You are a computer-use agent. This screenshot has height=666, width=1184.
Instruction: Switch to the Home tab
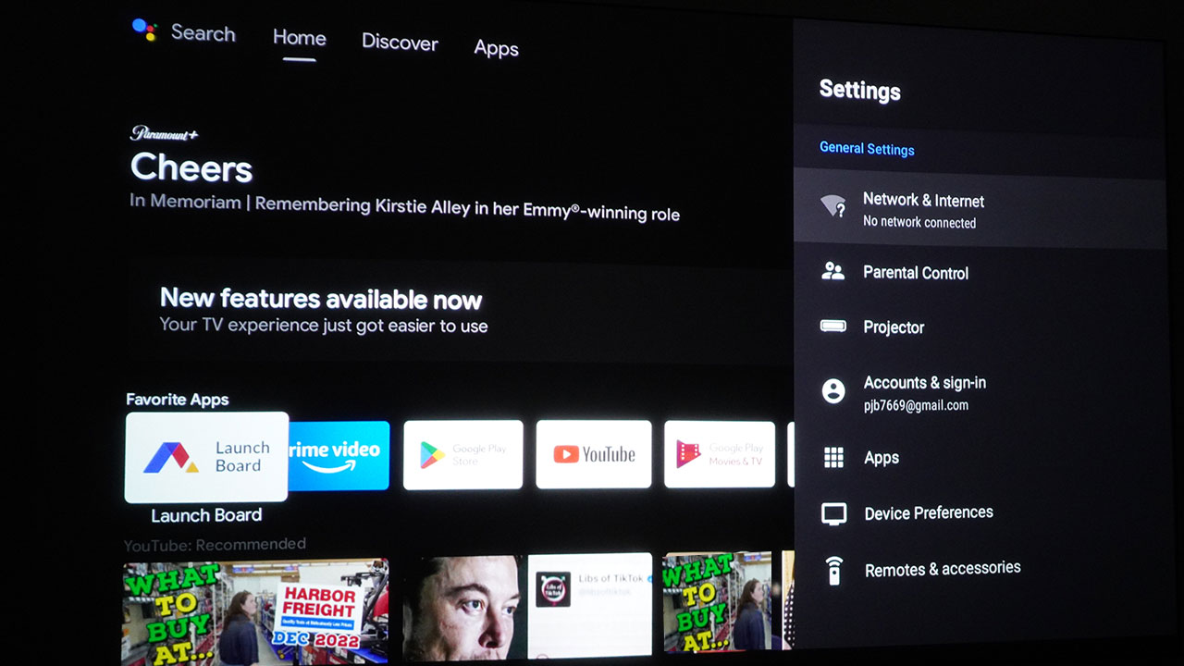click(299, 39)
